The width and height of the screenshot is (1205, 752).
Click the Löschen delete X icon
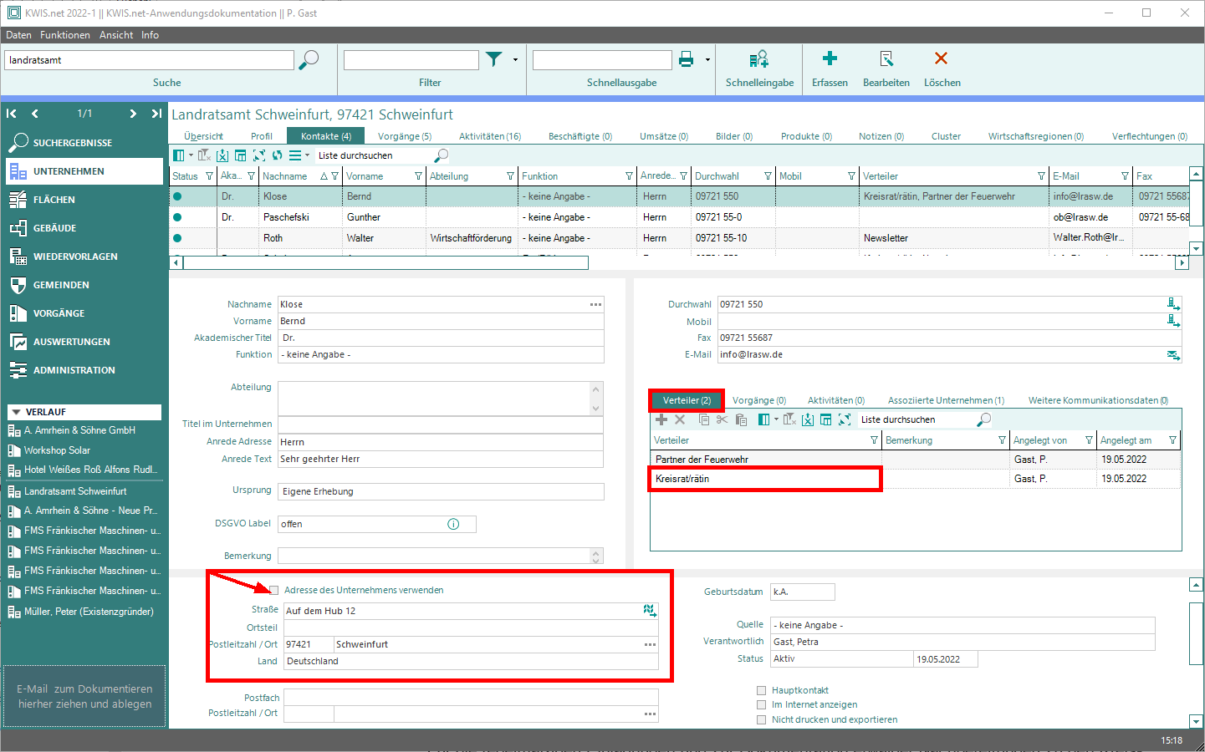coord(941,58)
